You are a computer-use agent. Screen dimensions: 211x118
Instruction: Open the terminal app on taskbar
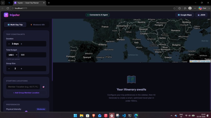(x=130, y=115)
